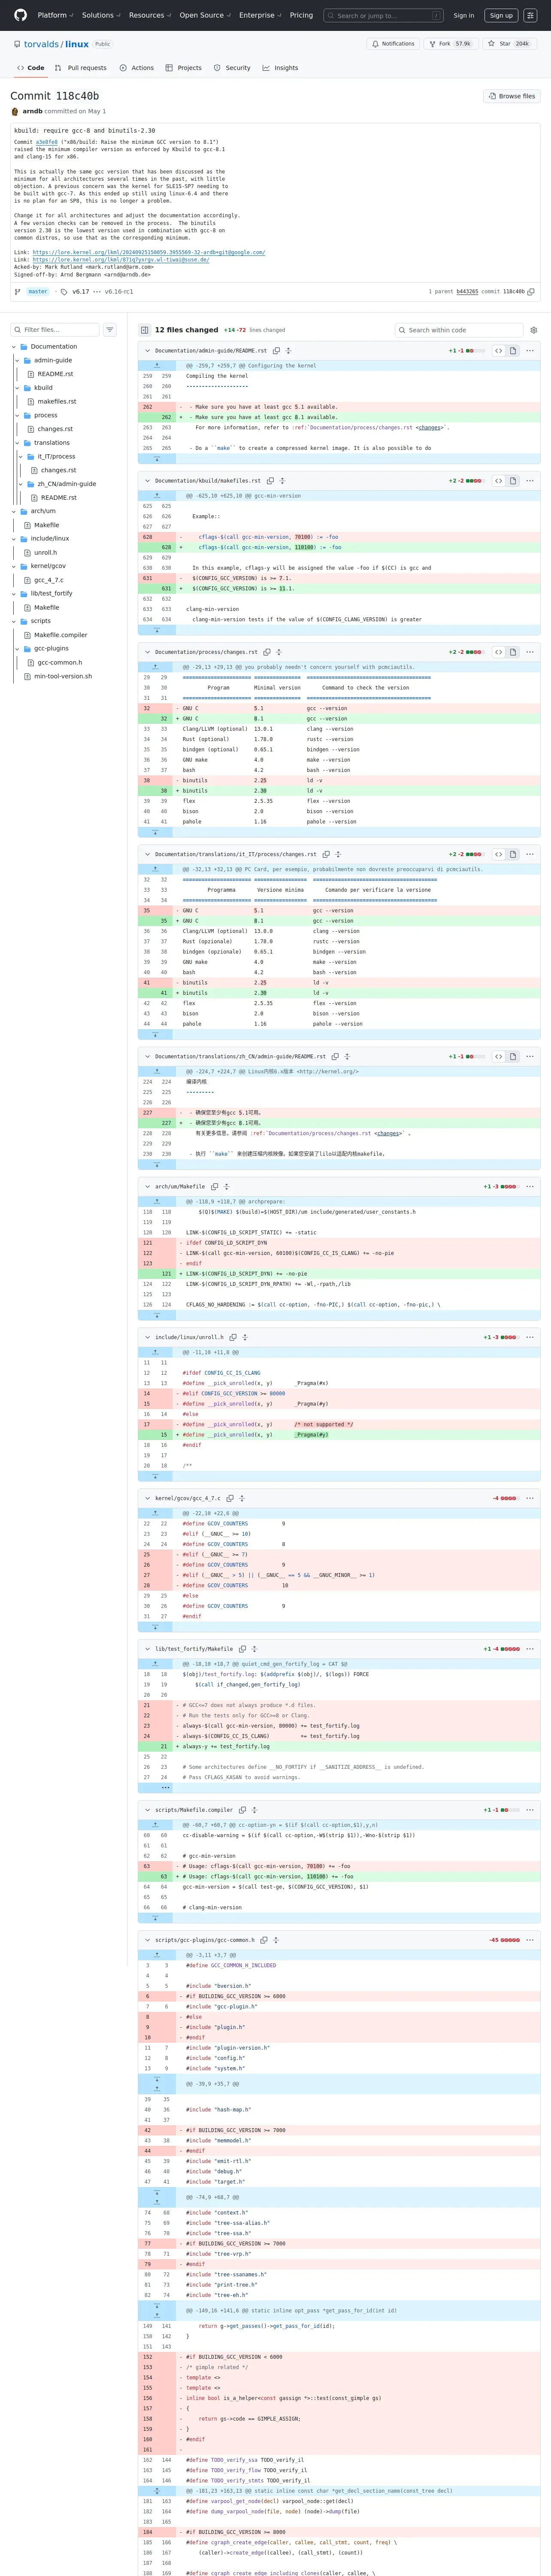Open more options for include/linux/unroll.h
The height and width of the screenshot is (2576, 551).
[x=530, y=1337]
